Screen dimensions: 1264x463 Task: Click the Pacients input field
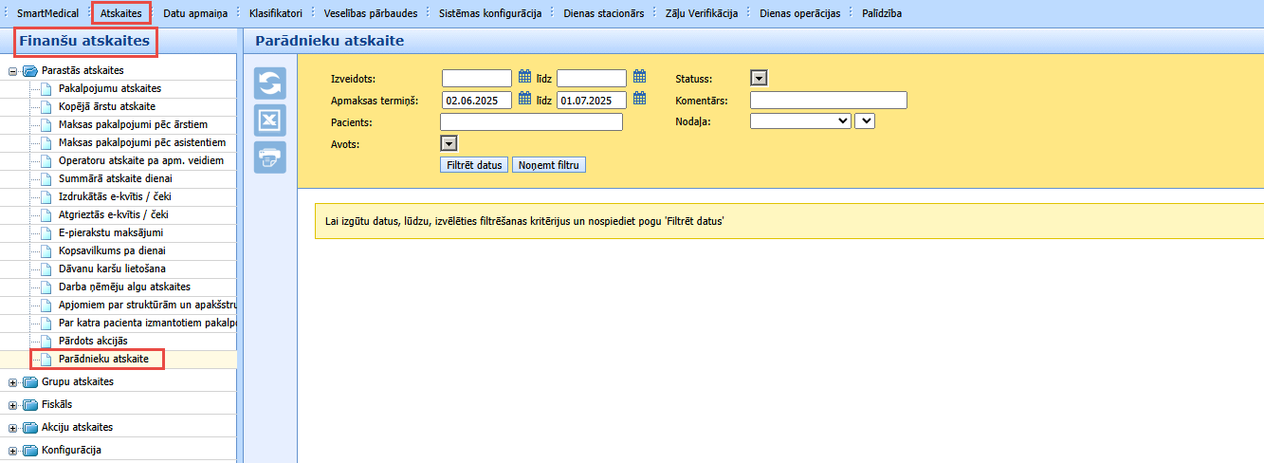(532, 121)
